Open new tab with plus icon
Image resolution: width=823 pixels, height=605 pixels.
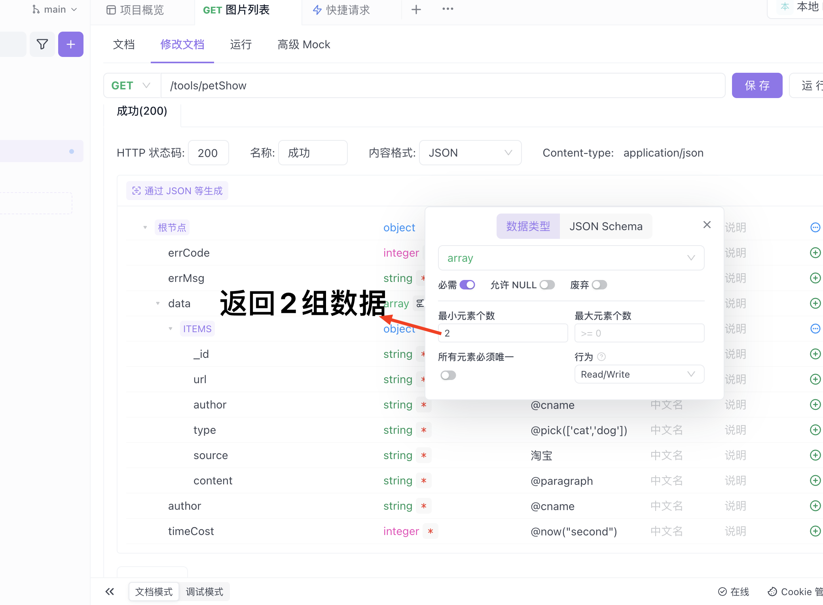pos(416,9)
